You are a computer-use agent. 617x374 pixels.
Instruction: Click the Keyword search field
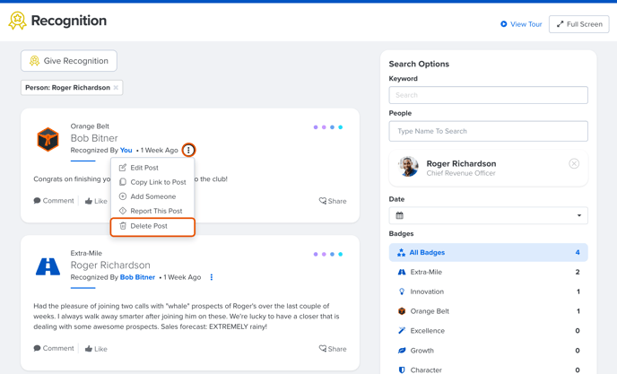point(489,95)
